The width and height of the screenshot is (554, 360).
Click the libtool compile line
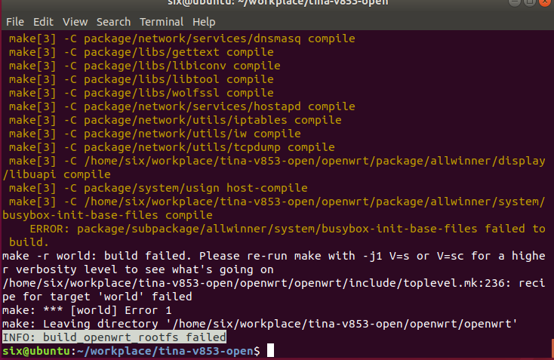[141, 79]
